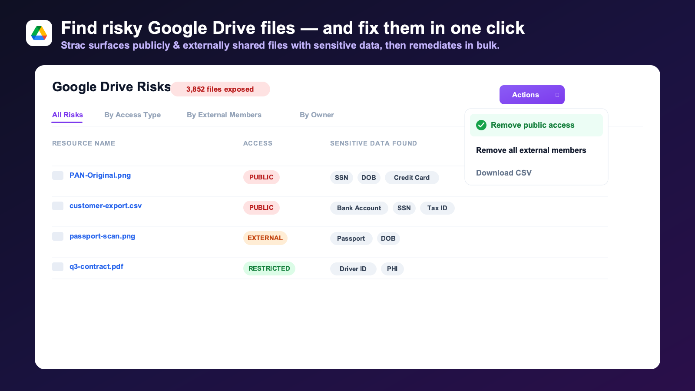Select Remove public access menu option
695x391 pixels.
point(536,125)
